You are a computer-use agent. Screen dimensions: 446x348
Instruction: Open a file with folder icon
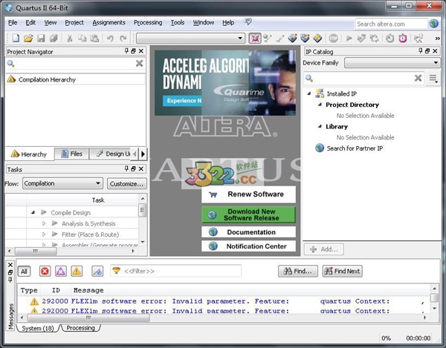[28, 38]
